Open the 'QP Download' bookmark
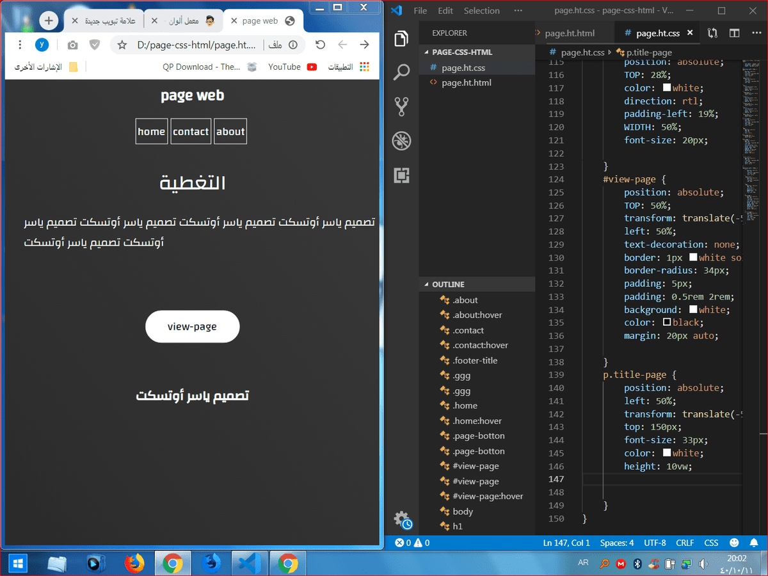 coord(209,67)
